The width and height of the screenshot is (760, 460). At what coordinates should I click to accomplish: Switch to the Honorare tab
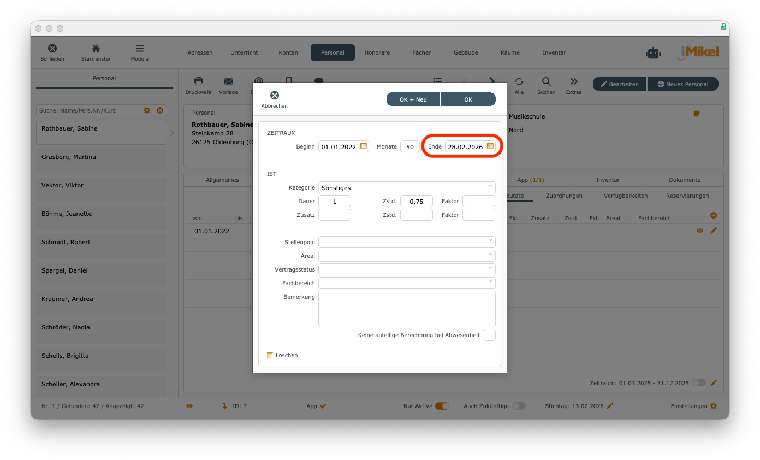tap(377, 52)
